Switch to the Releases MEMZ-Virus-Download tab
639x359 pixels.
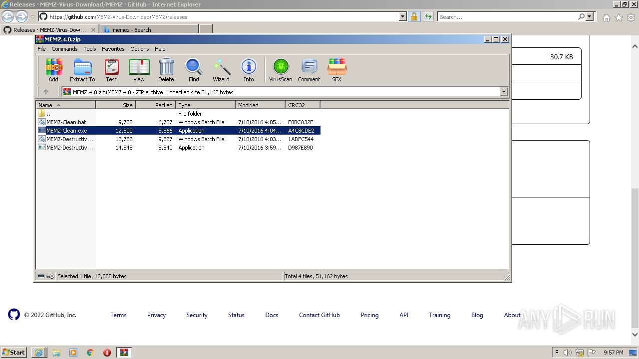50,29
